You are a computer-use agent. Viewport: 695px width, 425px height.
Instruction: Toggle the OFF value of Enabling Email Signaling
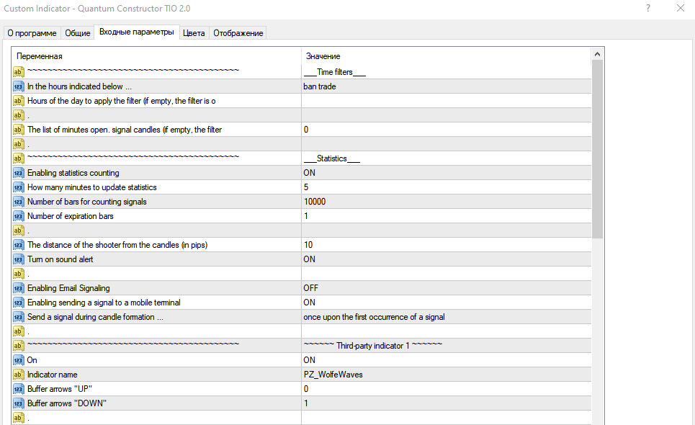pyautogui.click(x=447, y=288)
